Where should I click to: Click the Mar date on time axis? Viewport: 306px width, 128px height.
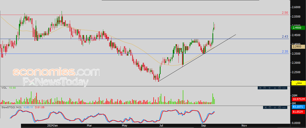click(89, 126)
